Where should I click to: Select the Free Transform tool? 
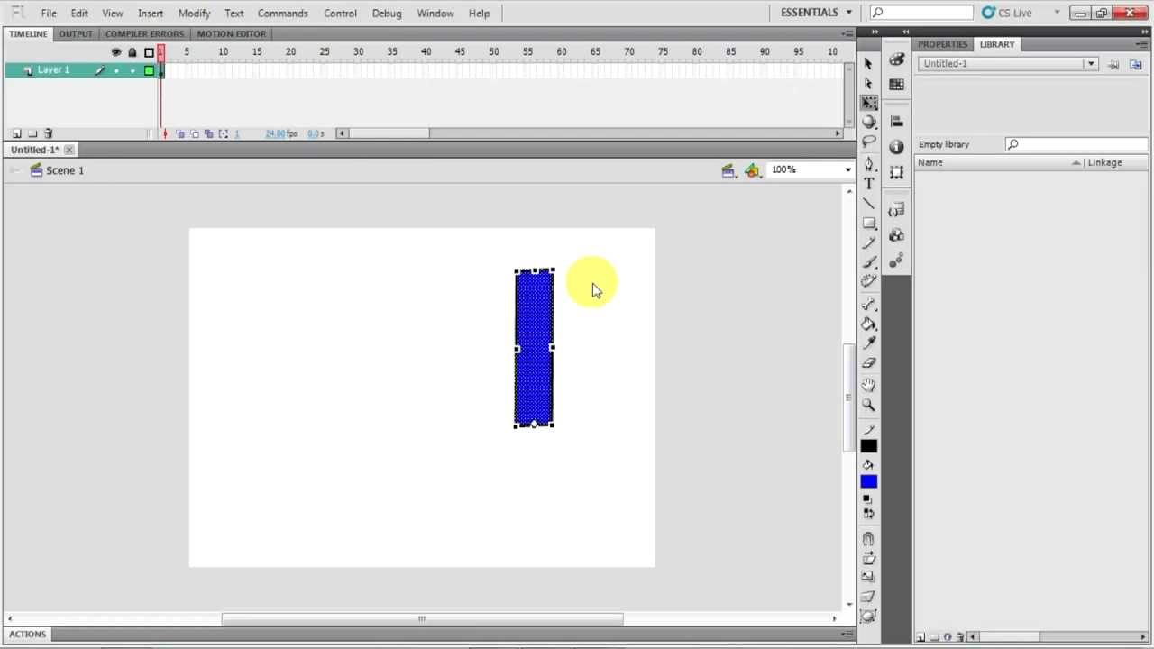[868, 103]
